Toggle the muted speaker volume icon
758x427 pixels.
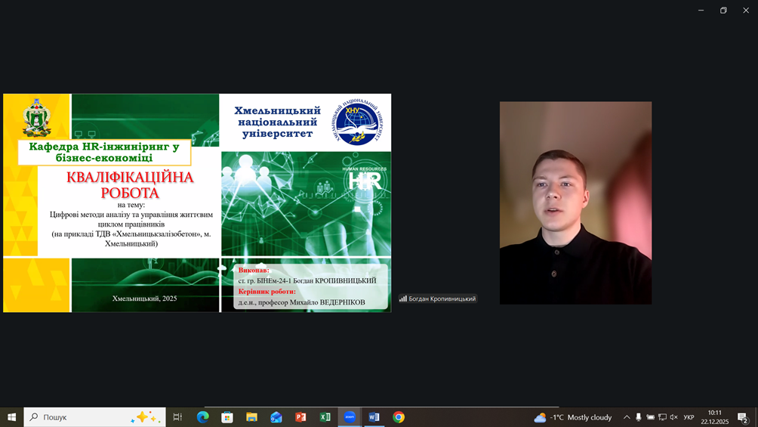click(x=674, y=417)
